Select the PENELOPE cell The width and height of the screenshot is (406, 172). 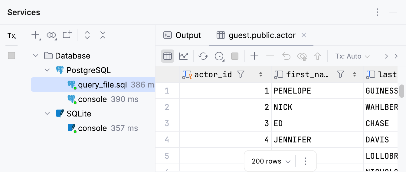(317, 91)
